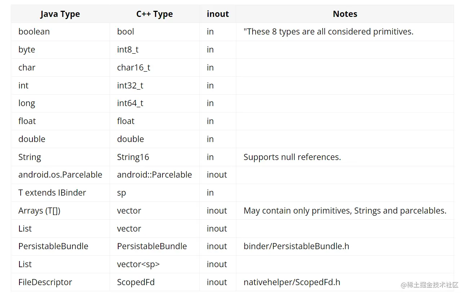Screen dimensions: 467x297
Task: Select the "int32_t" cell
Action: (x=130, y=86)
